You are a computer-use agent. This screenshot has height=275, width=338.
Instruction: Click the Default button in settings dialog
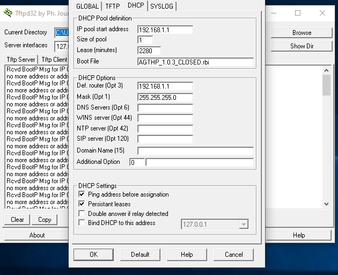coord(140,255)
